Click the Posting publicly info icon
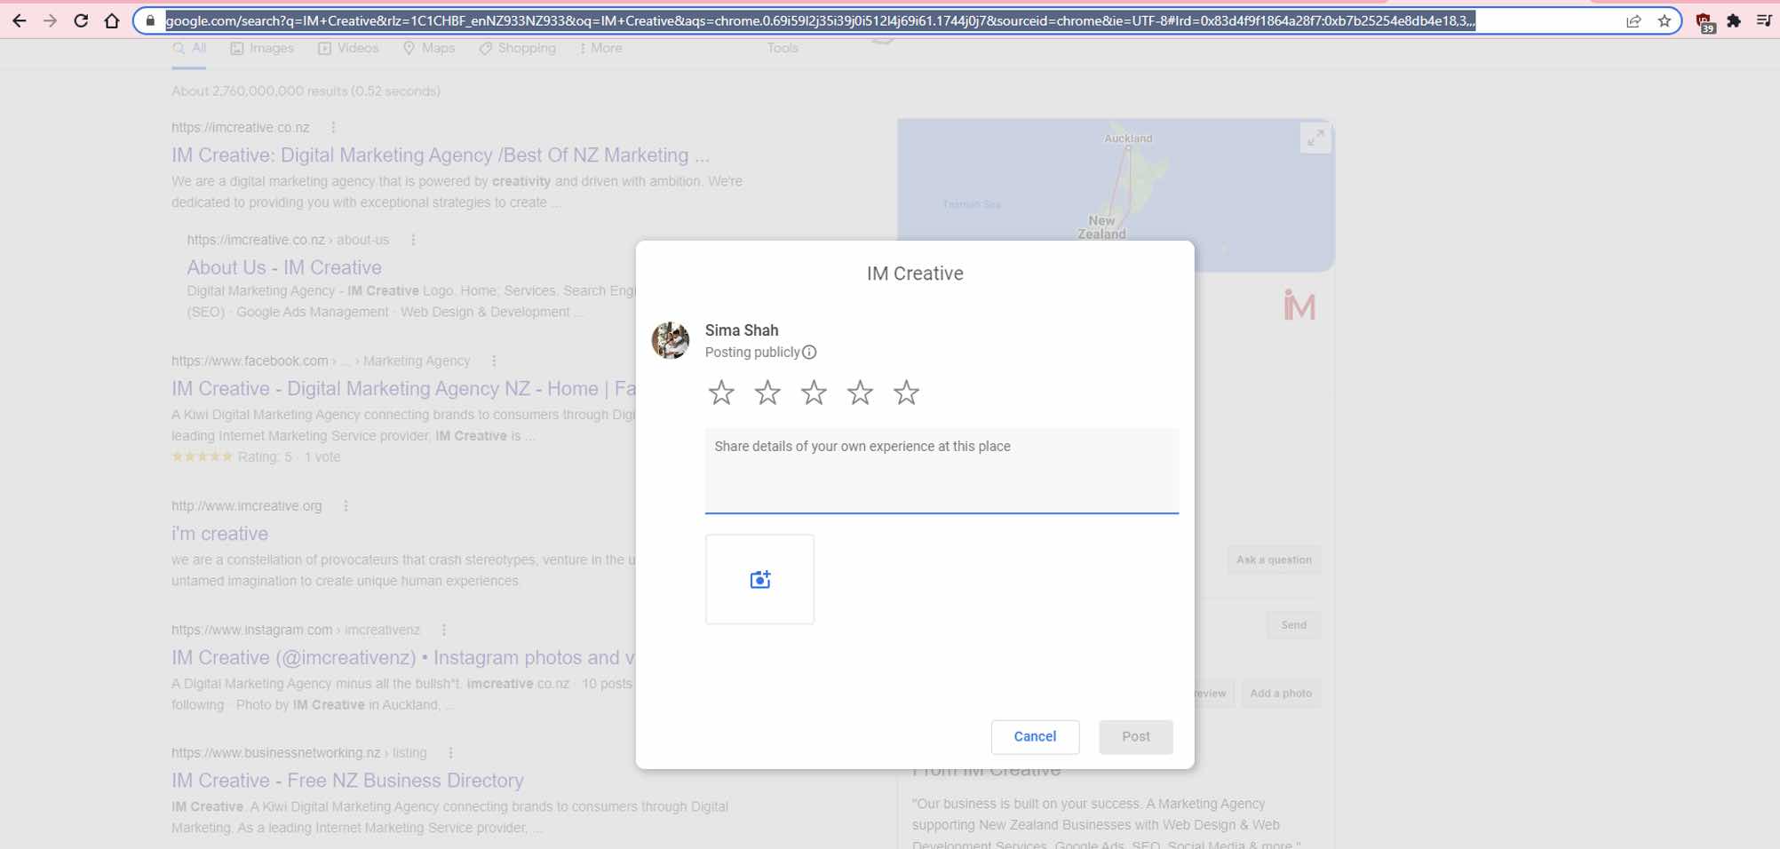 [x=809, y=353]
